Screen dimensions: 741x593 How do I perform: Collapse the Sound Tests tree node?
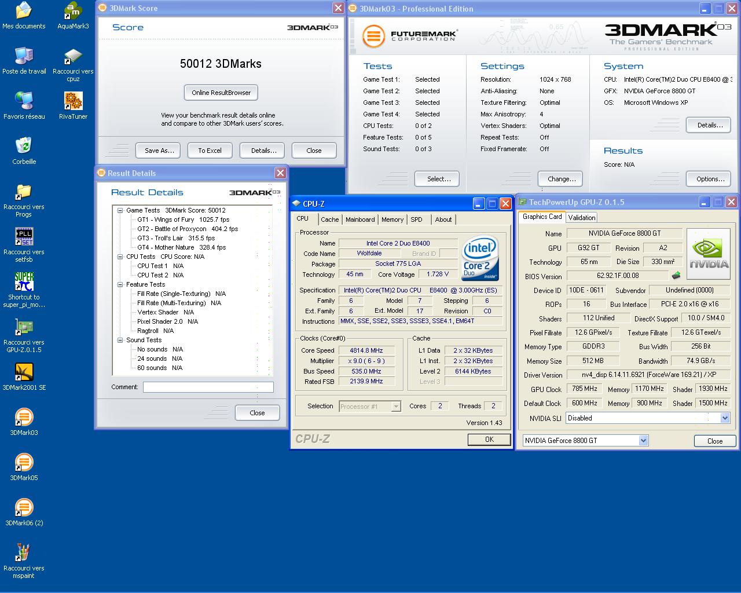tap(120, 340)
